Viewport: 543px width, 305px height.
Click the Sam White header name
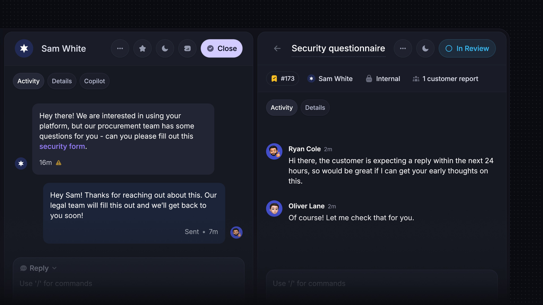[64, 49]
